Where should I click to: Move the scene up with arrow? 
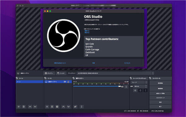(x=30, y=107)
